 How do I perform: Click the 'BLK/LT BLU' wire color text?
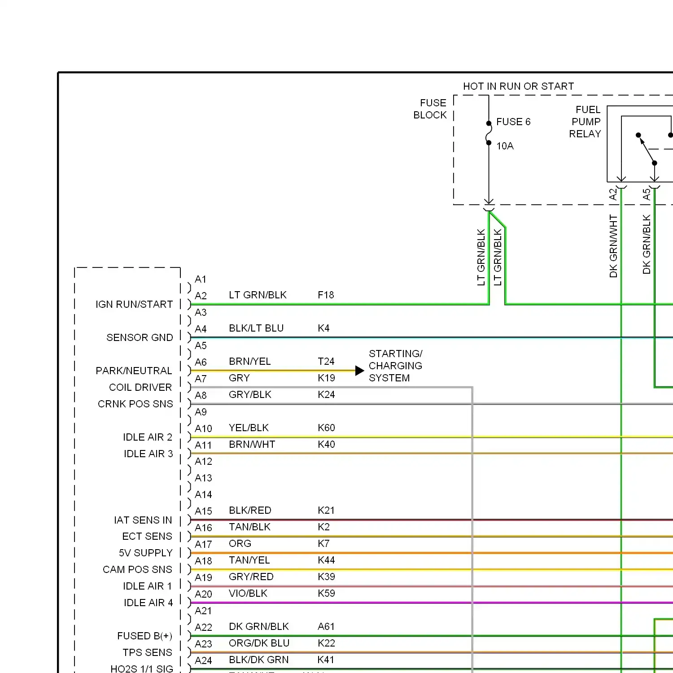point(256,328)
